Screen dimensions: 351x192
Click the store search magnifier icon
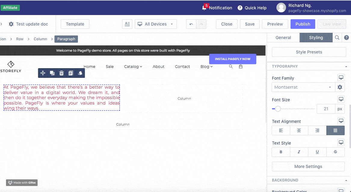(231, 67)
